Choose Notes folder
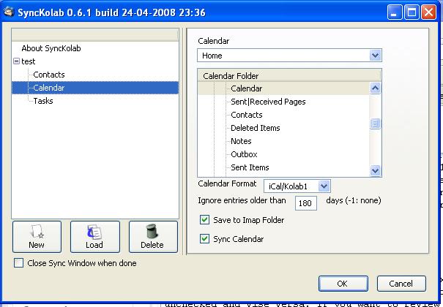The height and width of the screenshot is (307, 443). 241,141
